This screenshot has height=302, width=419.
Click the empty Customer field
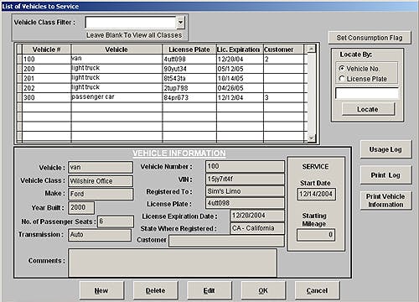[226, 241]
